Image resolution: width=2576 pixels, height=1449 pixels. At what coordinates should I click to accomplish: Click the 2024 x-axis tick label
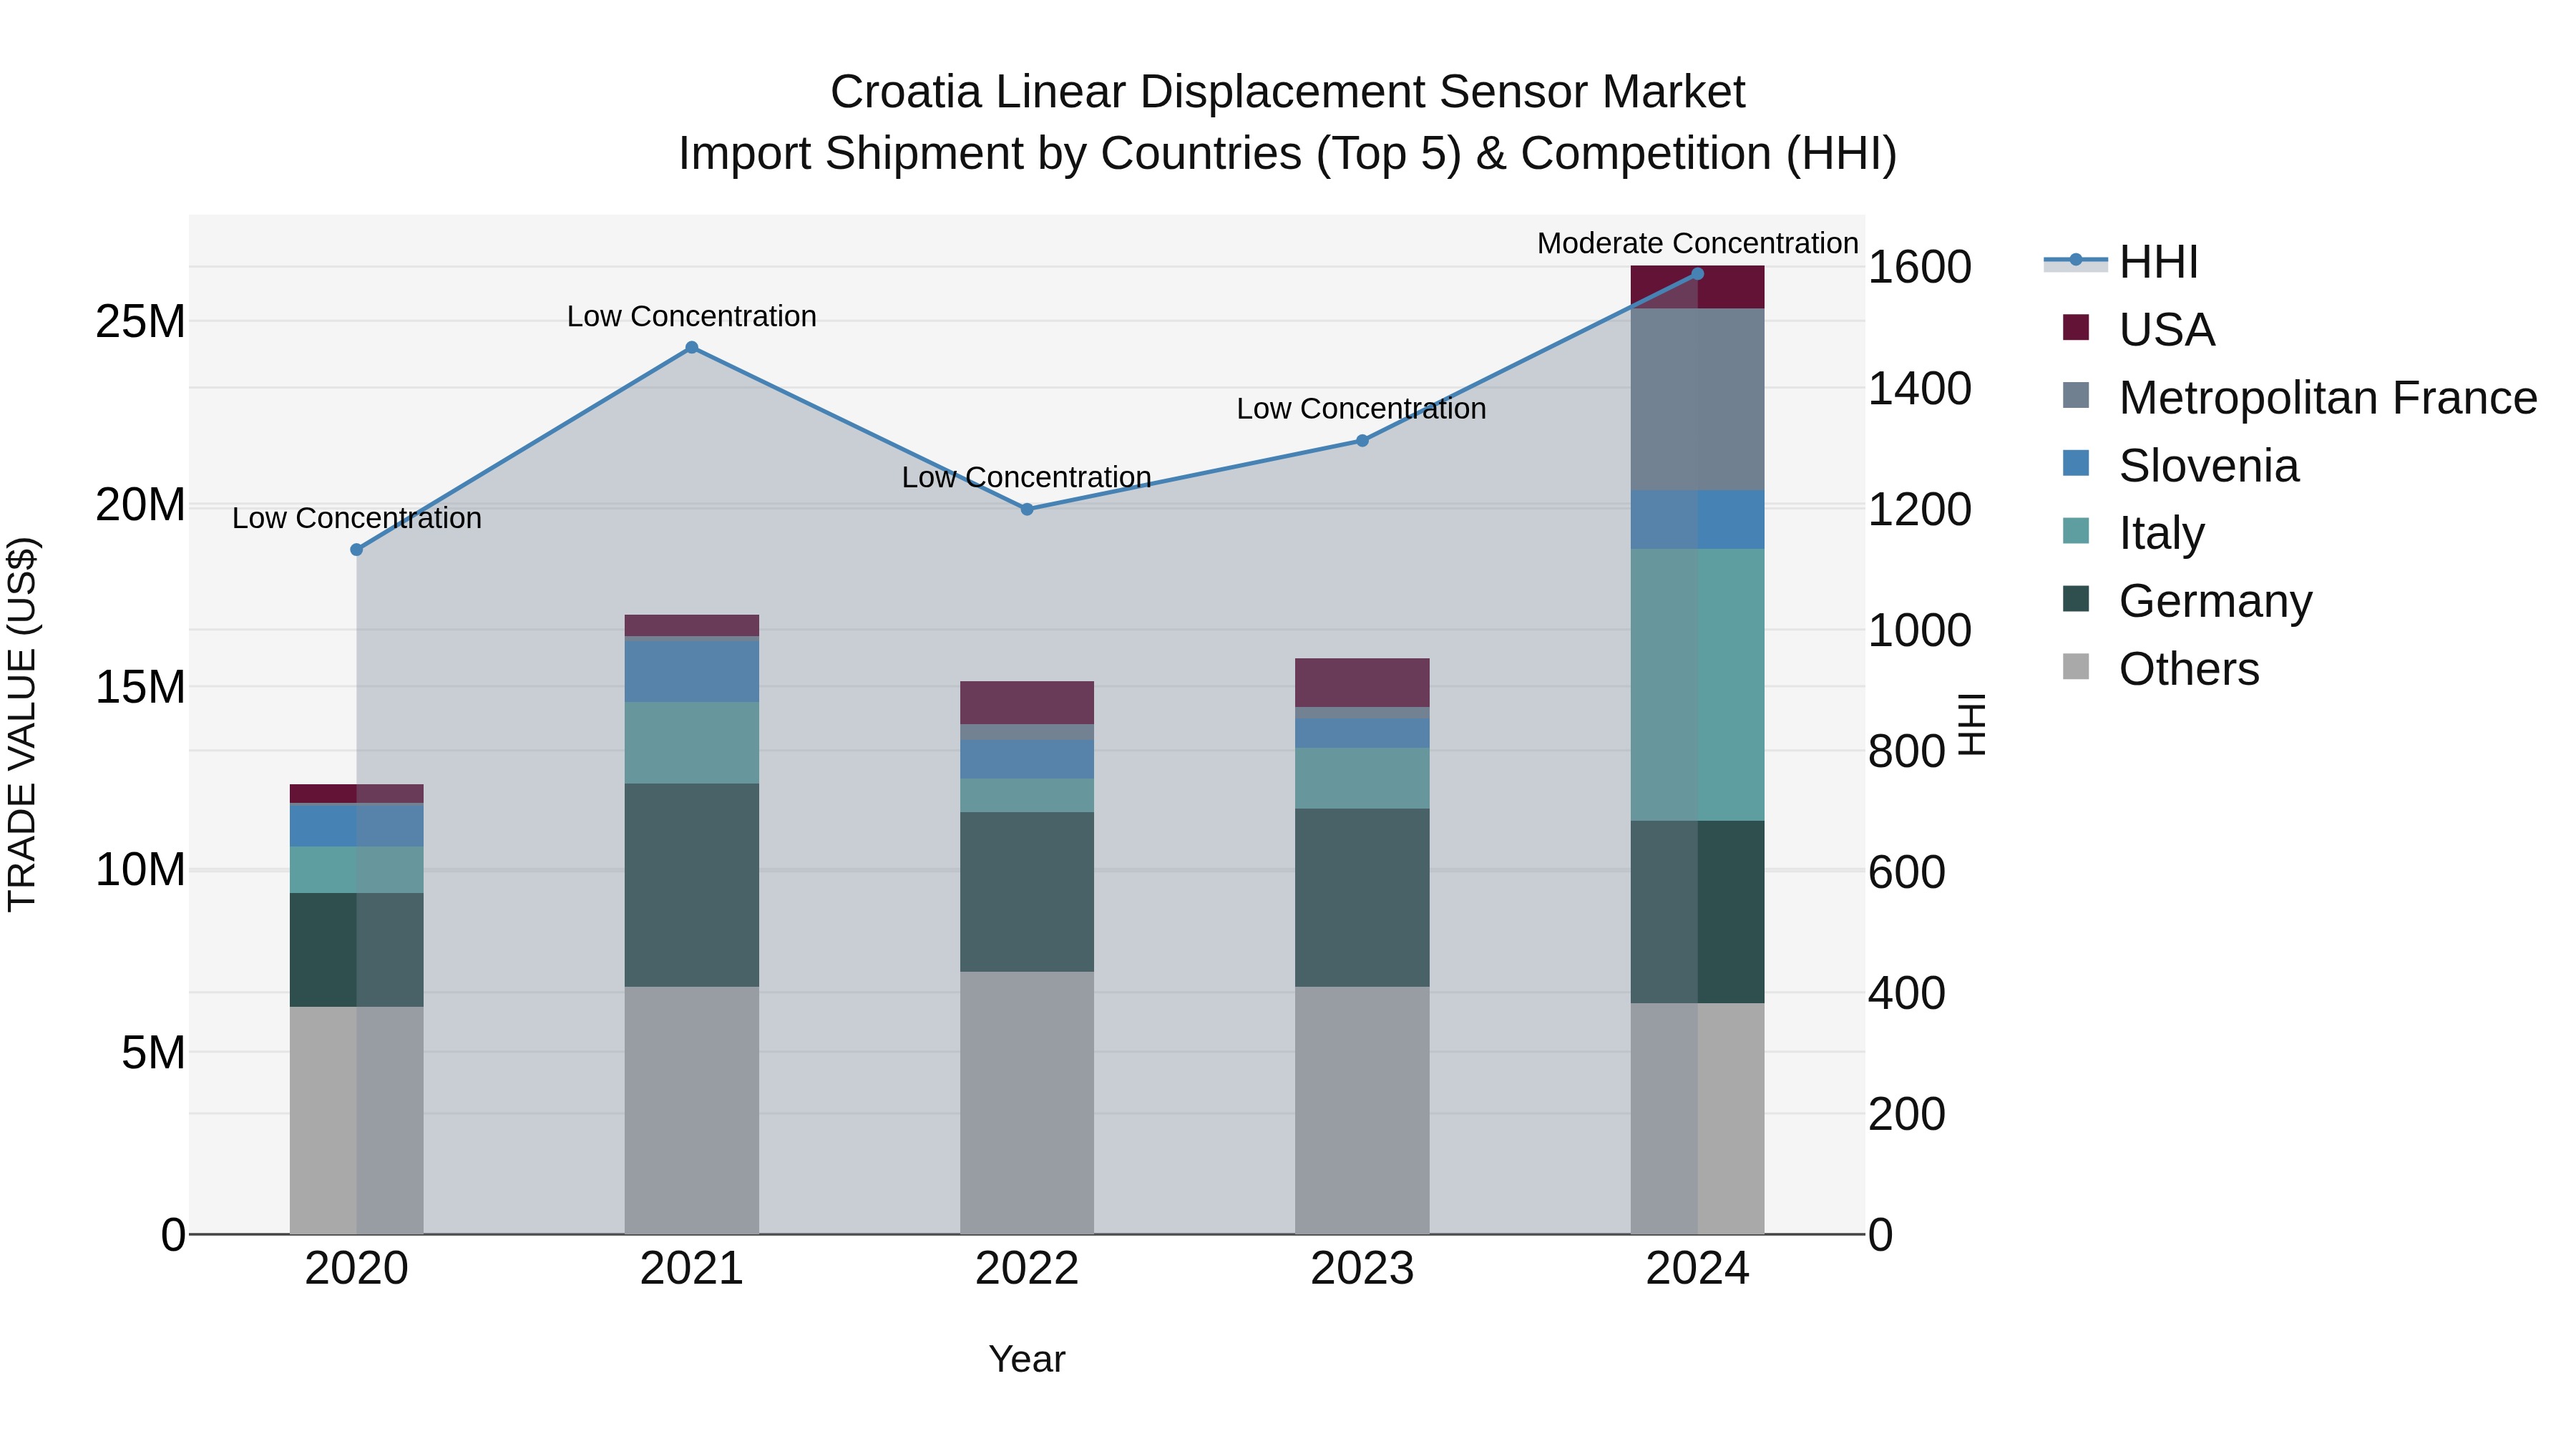pyautogui.click(x=1697, y=1269)
